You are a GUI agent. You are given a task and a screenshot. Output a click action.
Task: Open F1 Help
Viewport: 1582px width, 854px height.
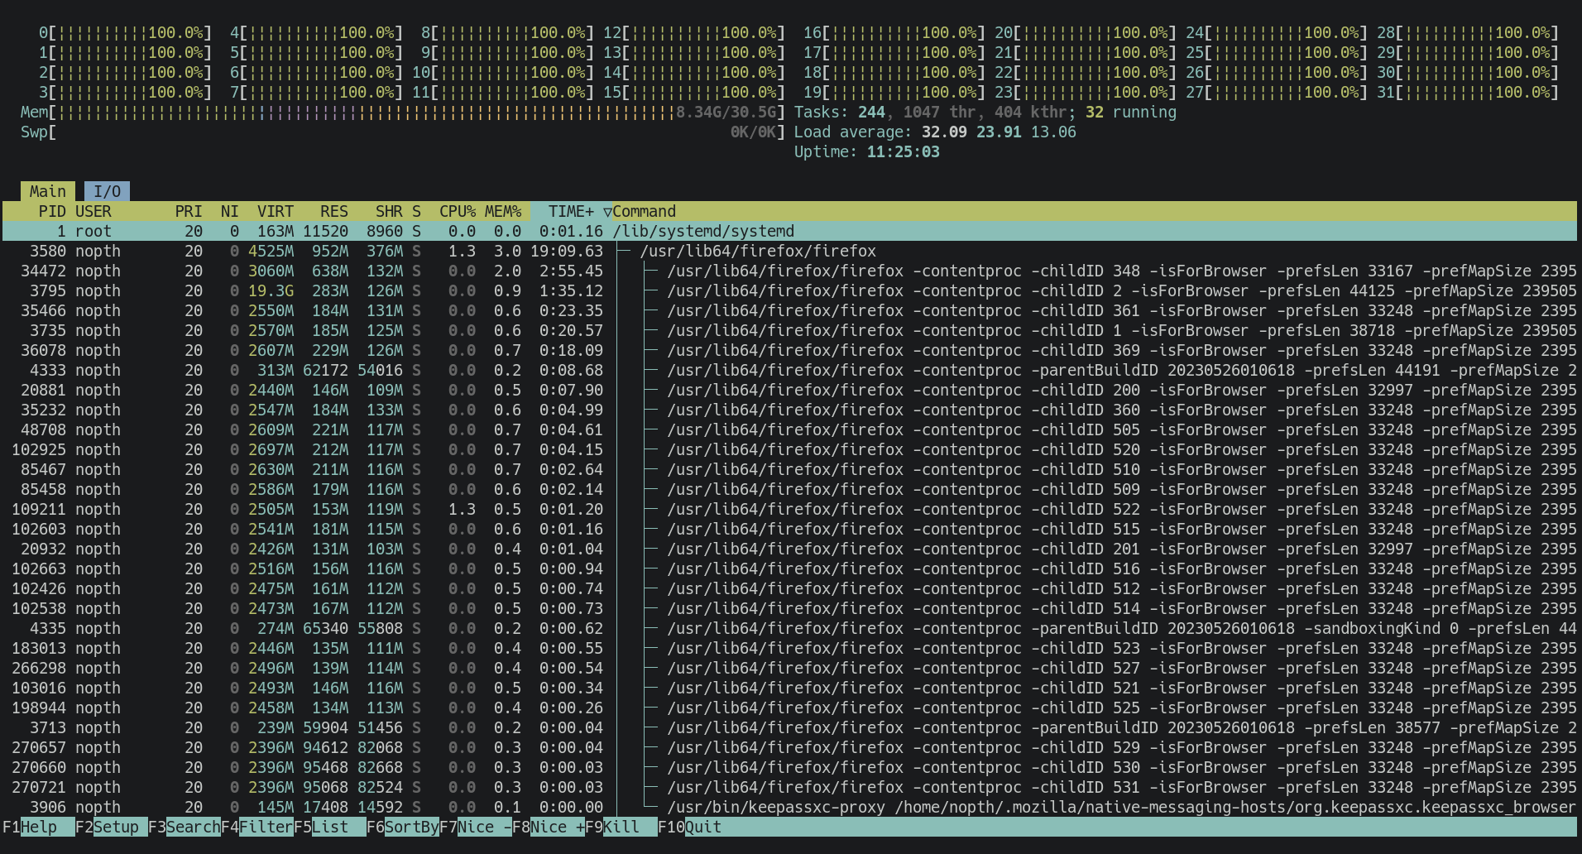(x=38, y=827)
